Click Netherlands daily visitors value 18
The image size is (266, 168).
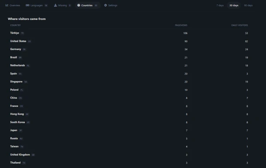(246, 66)
